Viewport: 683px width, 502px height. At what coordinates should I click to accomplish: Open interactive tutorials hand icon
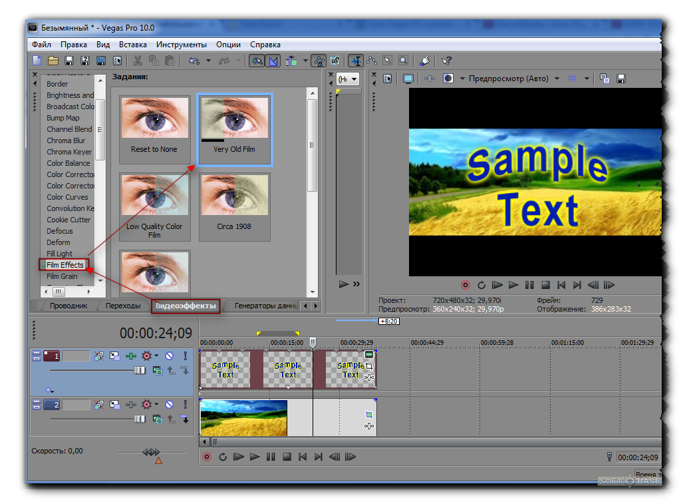click(x=425, y=61)
